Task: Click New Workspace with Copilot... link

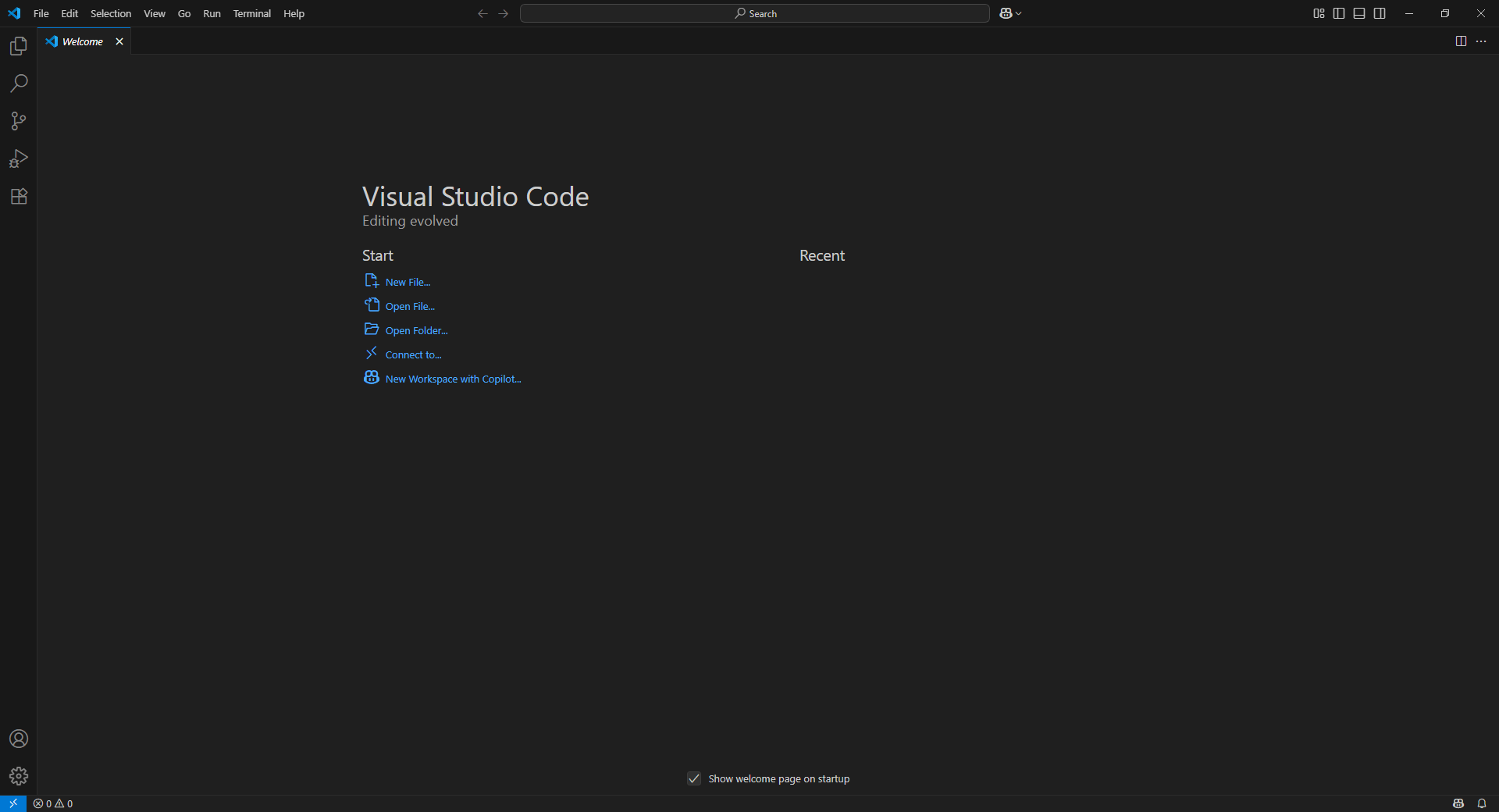Action: click(443, 379)
